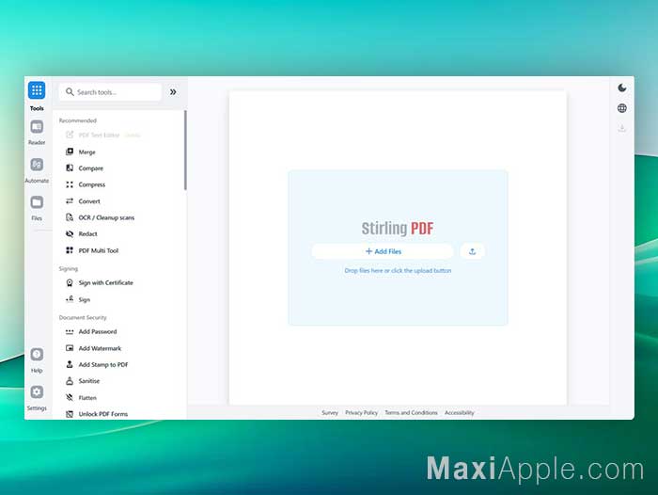The image size is (658, 495).
Task: Click the Merge tool icon
Action: tap(70, 152)
